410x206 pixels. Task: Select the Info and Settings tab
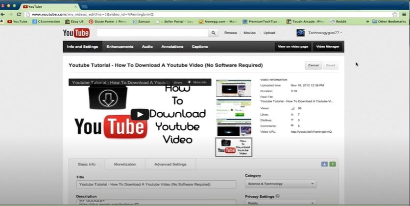pyautogui.click(x=82, y=46)
